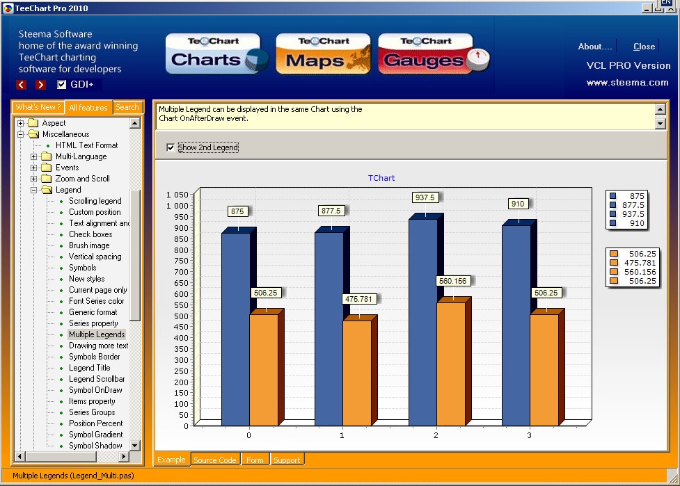Expand the Zoom and Scroll node
Screen dimensions: 680x486
click(34, 179)
